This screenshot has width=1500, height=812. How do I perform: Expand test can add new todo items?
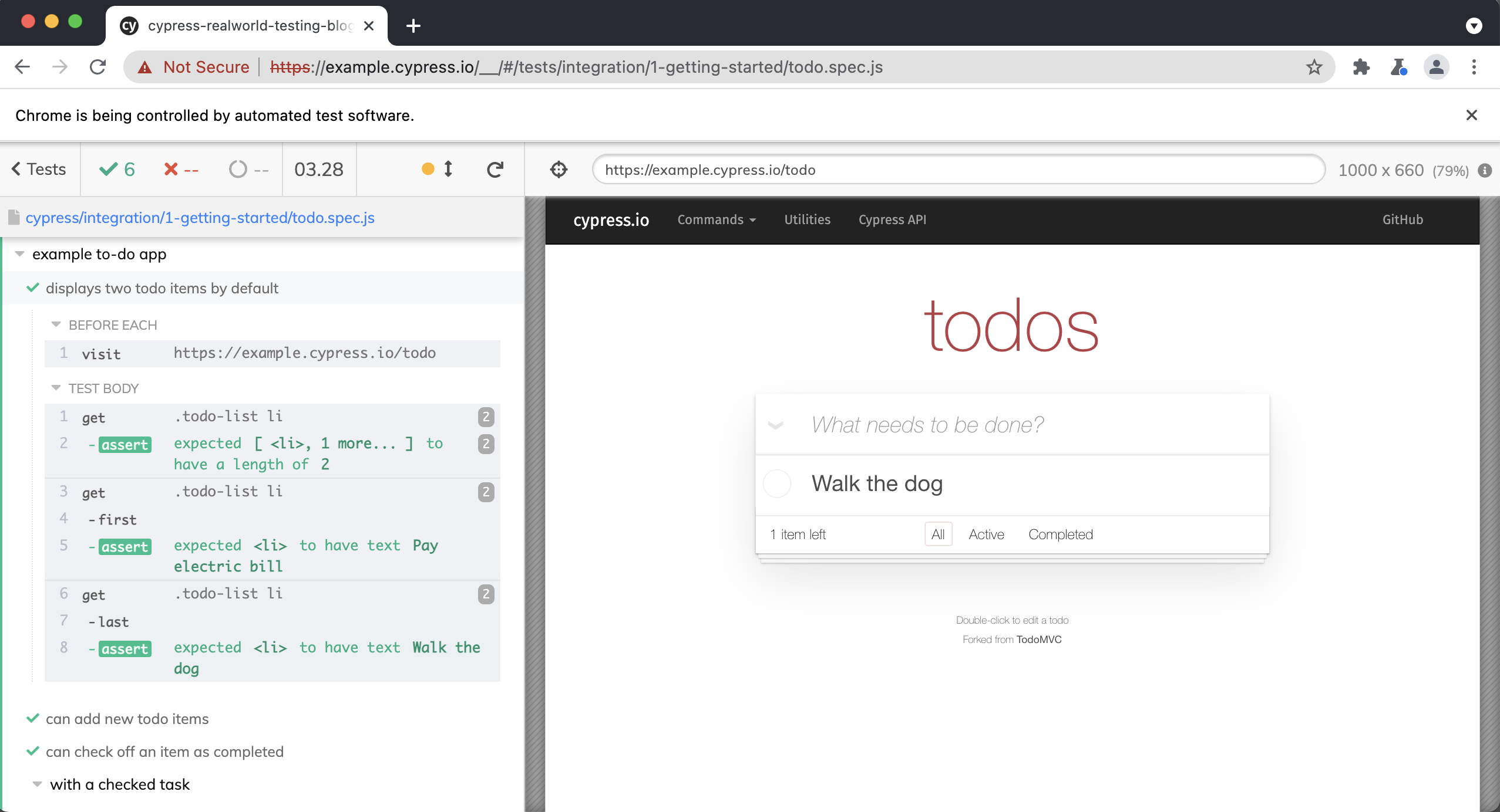click(x=127, y=719)
